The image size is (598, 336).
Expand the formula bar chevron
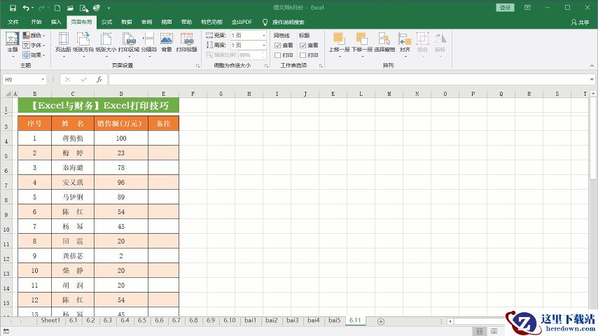click(x=592, y=79)
